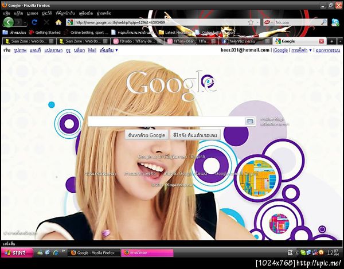Open the address bar URL history dropdown

coord(257,22)
